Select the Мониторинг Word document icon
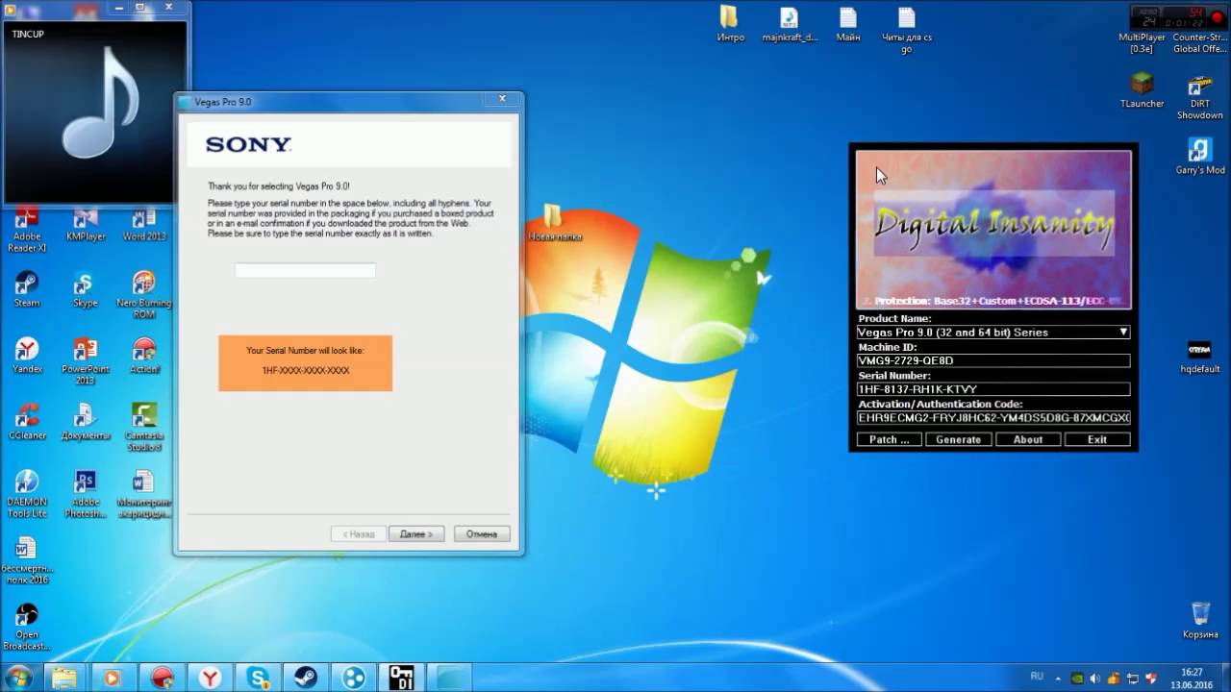Screen dimensions: 1231x692 point(144,494)
